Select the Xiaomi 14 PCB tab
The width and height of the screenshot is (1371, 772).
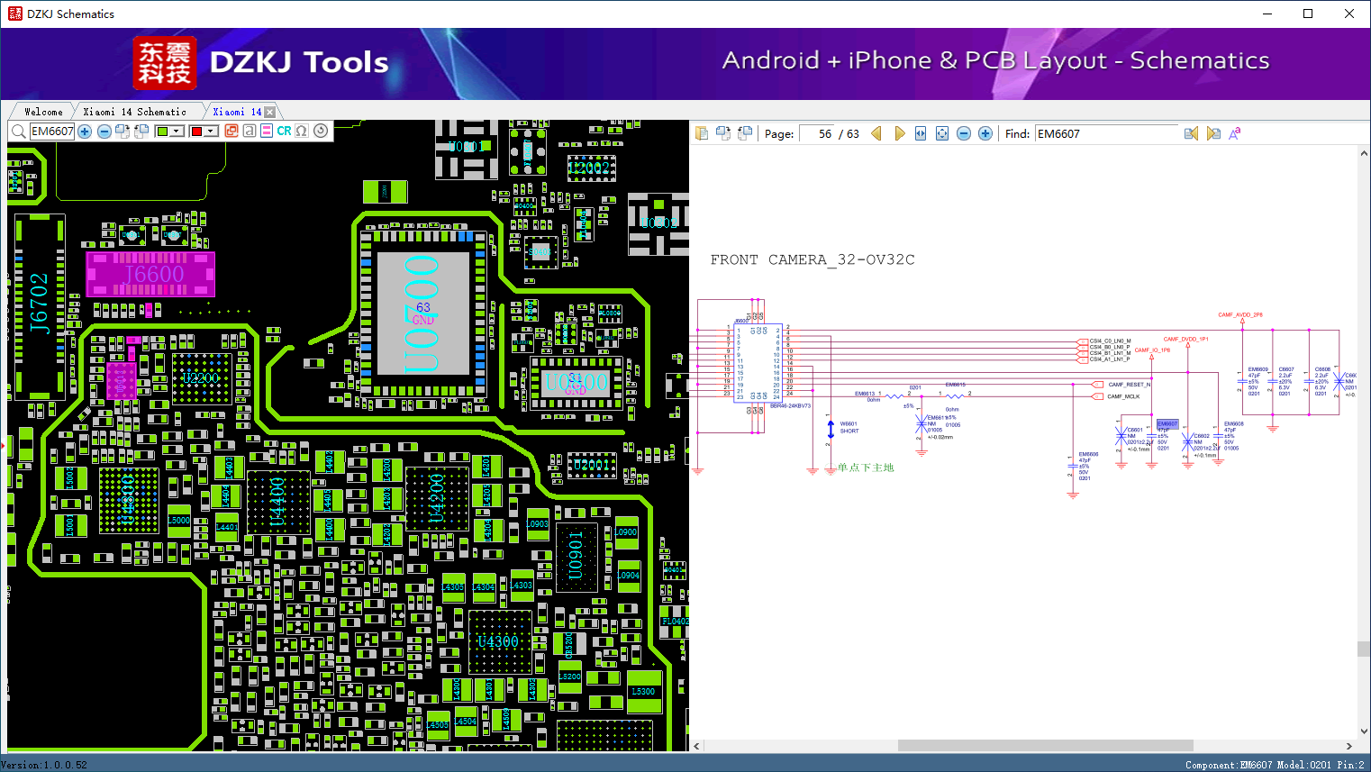pyautogui.click(x=237, y=112)
